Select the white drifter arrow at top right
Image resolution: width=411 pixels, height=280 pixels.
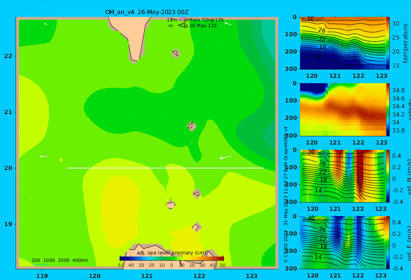point(228,24)
